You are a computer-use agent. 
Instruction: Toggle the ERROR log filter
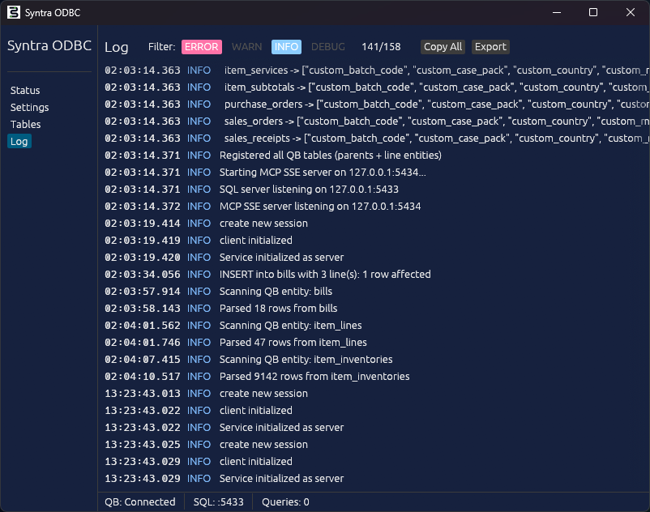click(x=202, y=47)
